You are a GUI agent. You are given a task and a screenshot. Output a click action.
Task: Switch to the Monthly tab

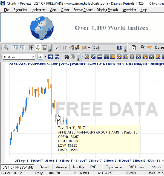(78, 167)
